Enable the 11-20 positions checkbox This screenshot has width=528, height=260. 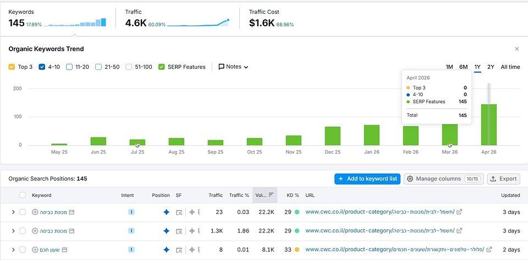pyautogui.click(x=69, y=67)
